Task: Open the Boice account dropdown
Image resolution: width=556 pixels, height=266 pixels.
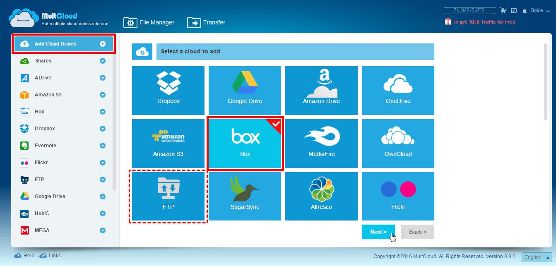Action: coord(540,11)
